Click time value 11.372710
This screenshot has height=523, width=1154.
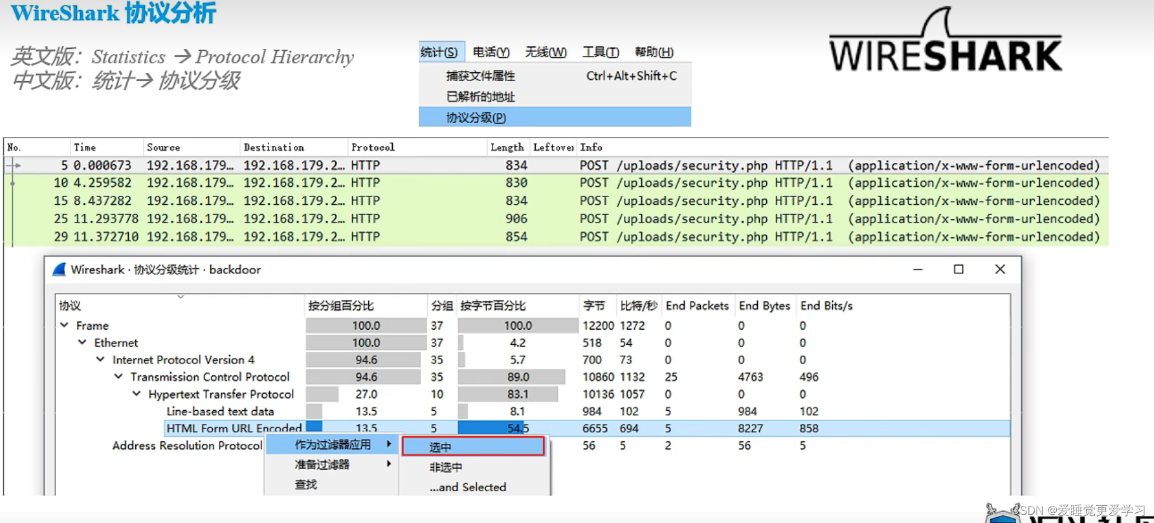[106, 236]
